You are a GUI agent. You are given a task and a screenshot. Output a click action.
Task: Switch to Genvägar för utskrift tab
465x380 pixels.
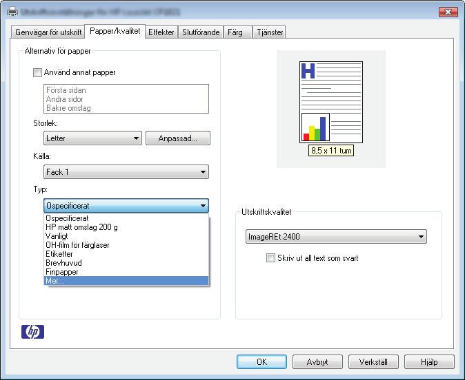click(48, 32)
